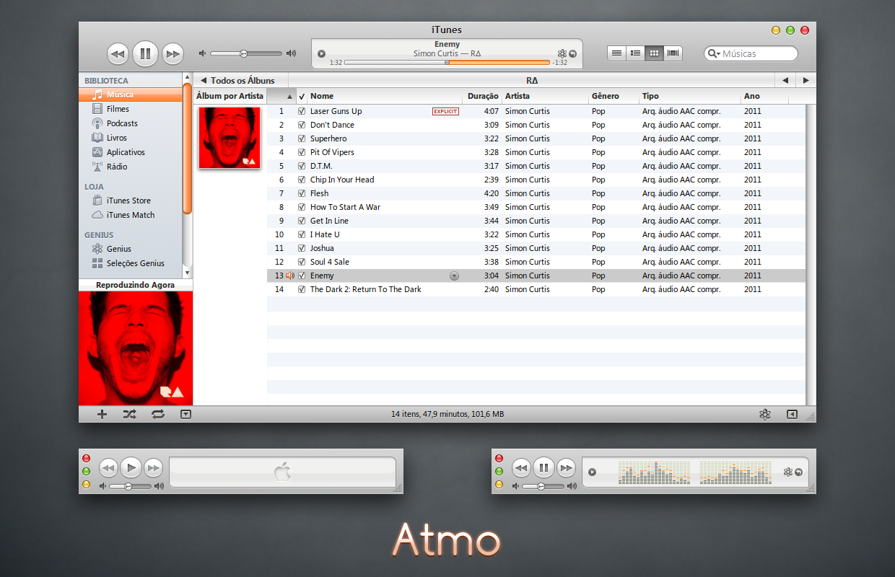Switch to album list view
The width and height of the screenshot is (895, 577).
635,53
